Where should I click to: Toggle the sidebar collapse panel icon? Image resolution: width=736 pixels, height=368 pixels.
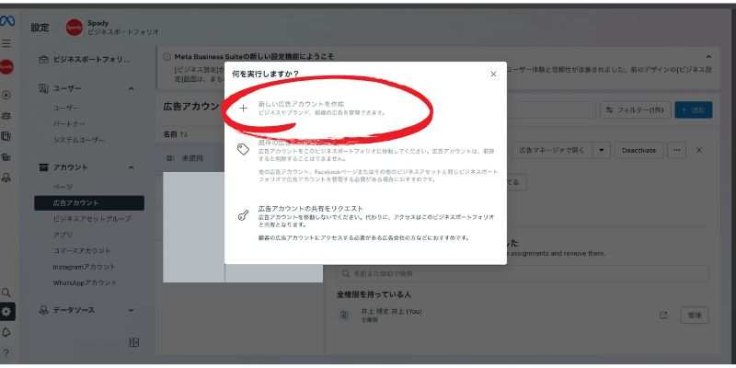(x=133, y=342)
